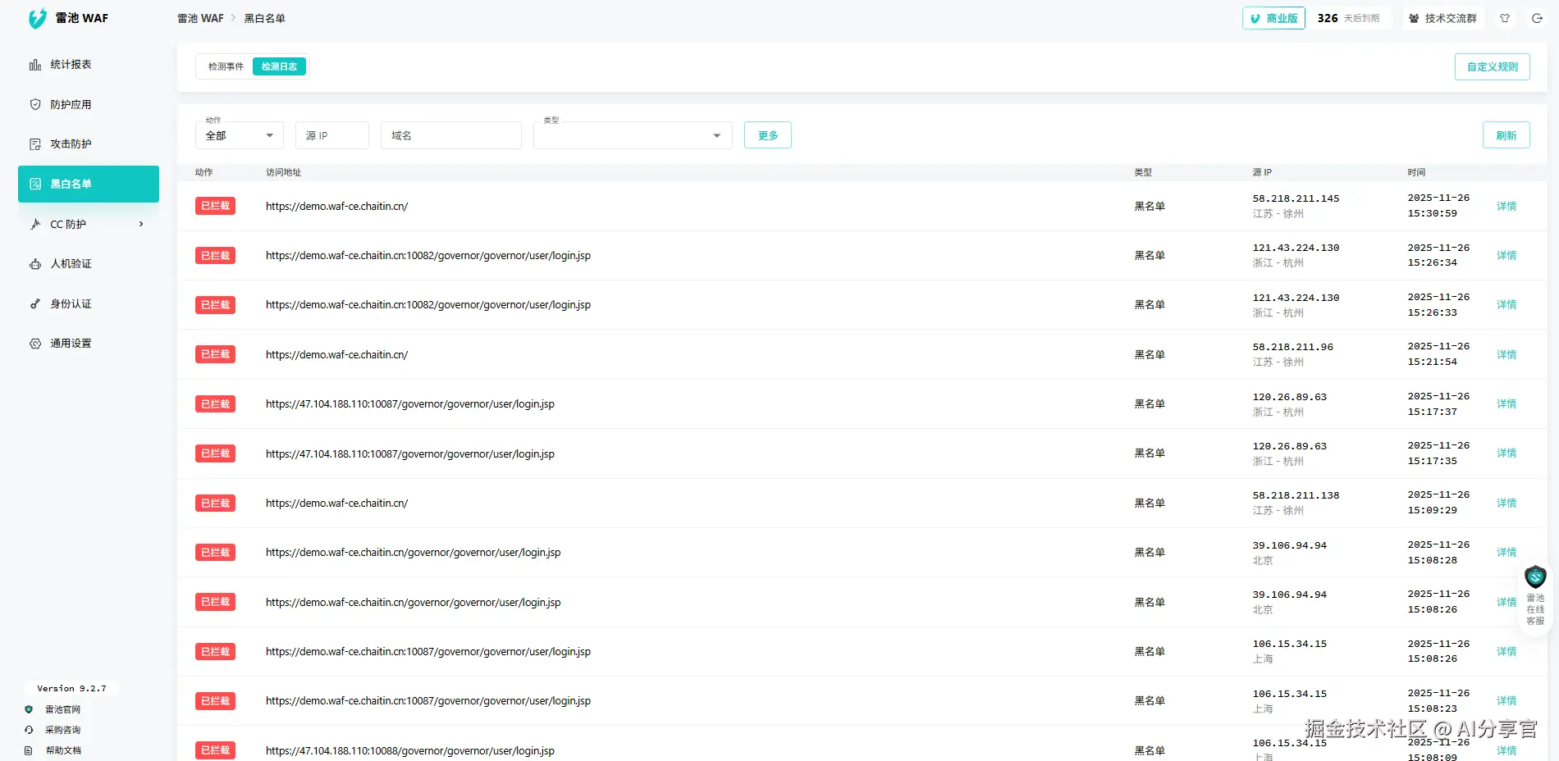This screenshot has height=761, width=1559.
Task: Expand the CC 防护 submenu chevron
Action: tap(141, 224)
